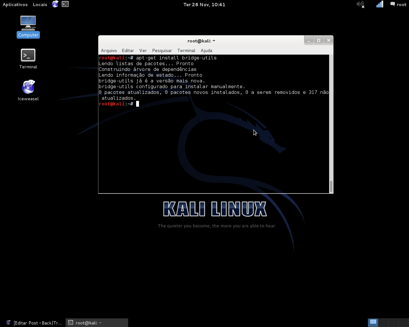Image resolution: width=409 pixels, height=327 pixels.
Task: Click the terminal vertical scrollbar handle
Action: [x=331, y=186]
